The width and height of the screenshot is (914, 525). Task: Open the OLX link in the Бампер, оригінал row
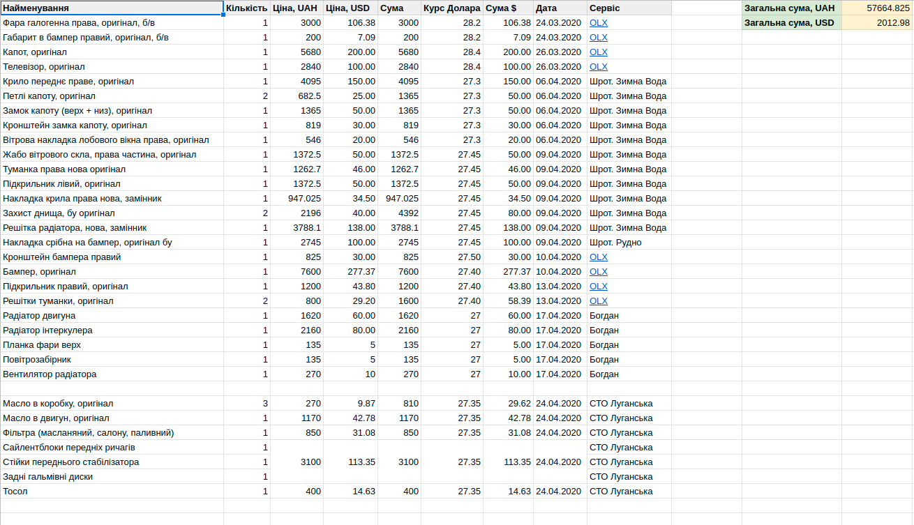[x=598, y=271]
